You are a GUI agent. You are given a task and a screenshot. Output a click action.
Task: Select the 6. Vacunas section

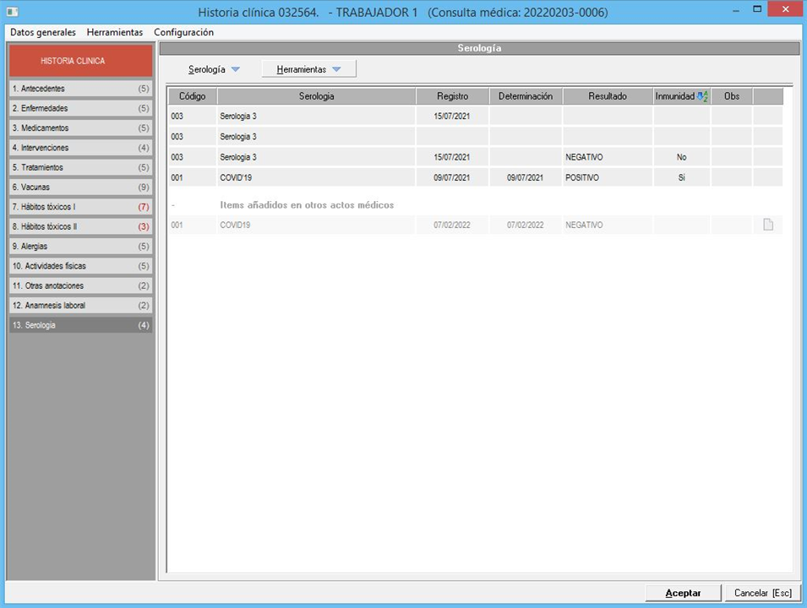tap(80, 187)
